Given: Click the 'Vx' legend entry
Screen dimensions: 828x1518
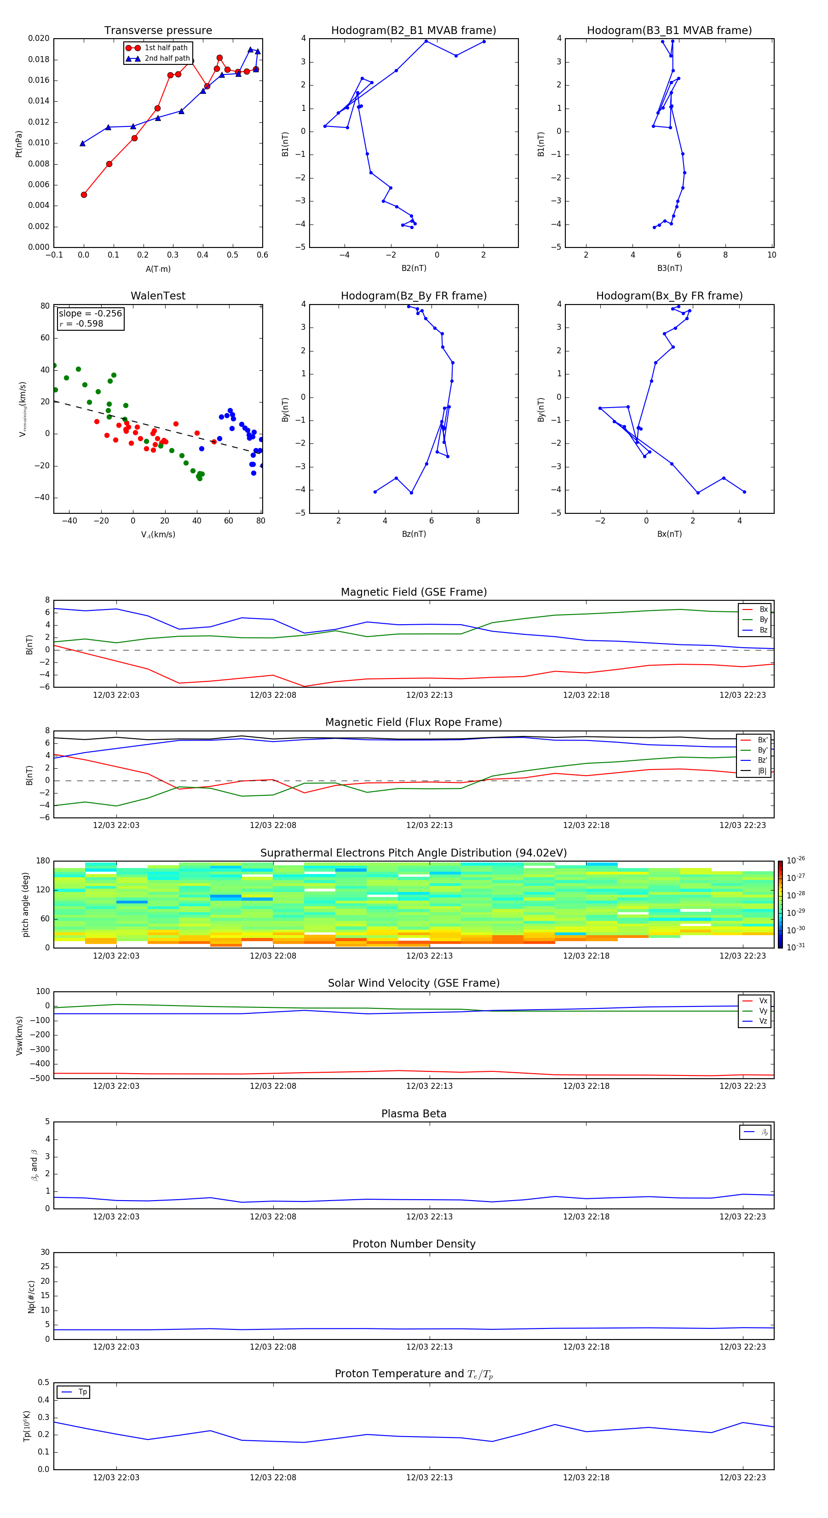Looking at the screenshot, I should click(x=755, y=1000).
